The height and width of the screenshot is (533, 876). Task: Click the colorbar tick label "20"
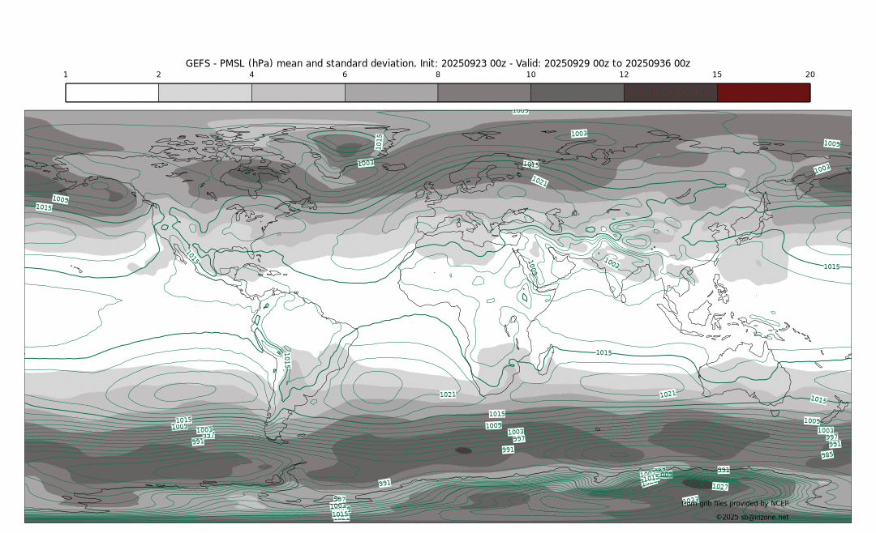coord(809,75)
